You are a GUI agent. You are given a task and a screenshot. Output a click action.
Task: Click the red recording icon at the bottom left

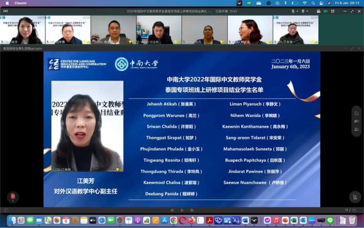coord(13,197)
